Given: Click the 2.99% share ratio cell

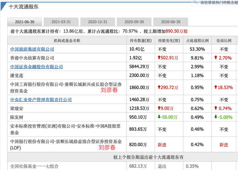Looking at the screenshot, I should 197,67.
